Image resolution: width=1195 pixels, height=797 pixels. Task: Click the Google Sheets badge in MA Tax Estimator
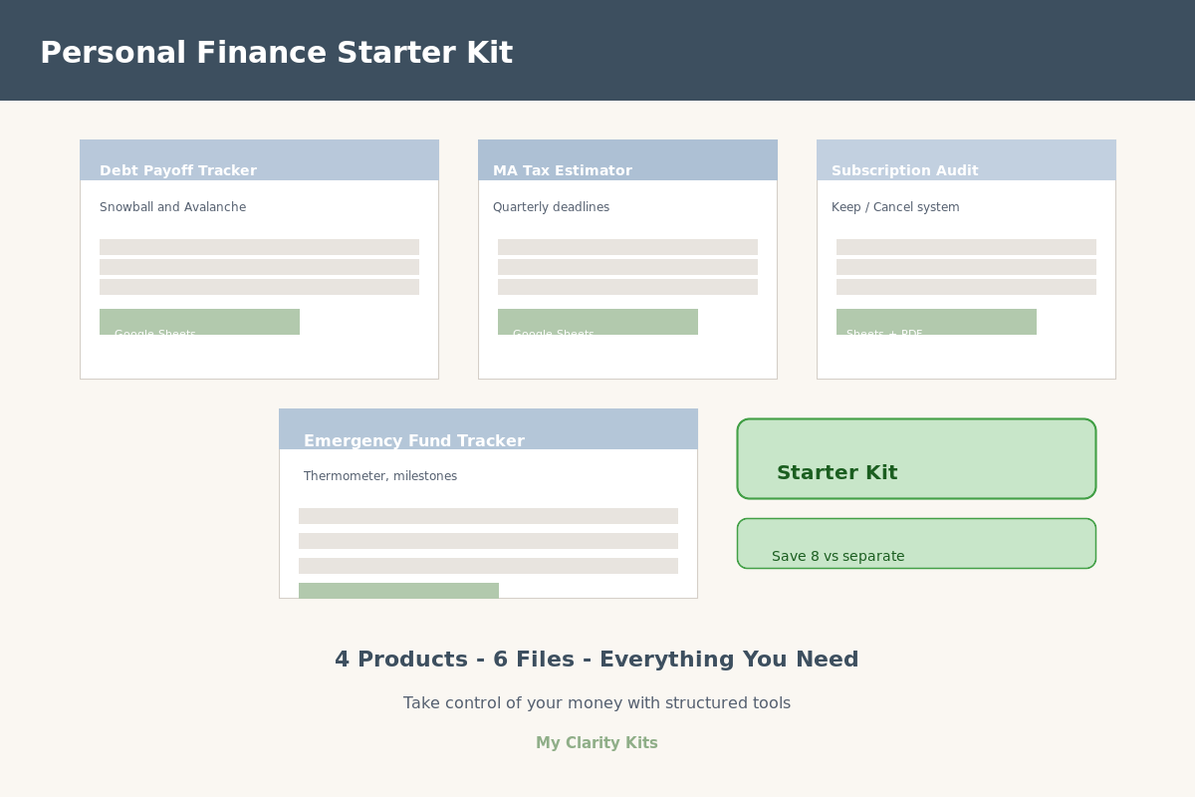click(597, 322)
